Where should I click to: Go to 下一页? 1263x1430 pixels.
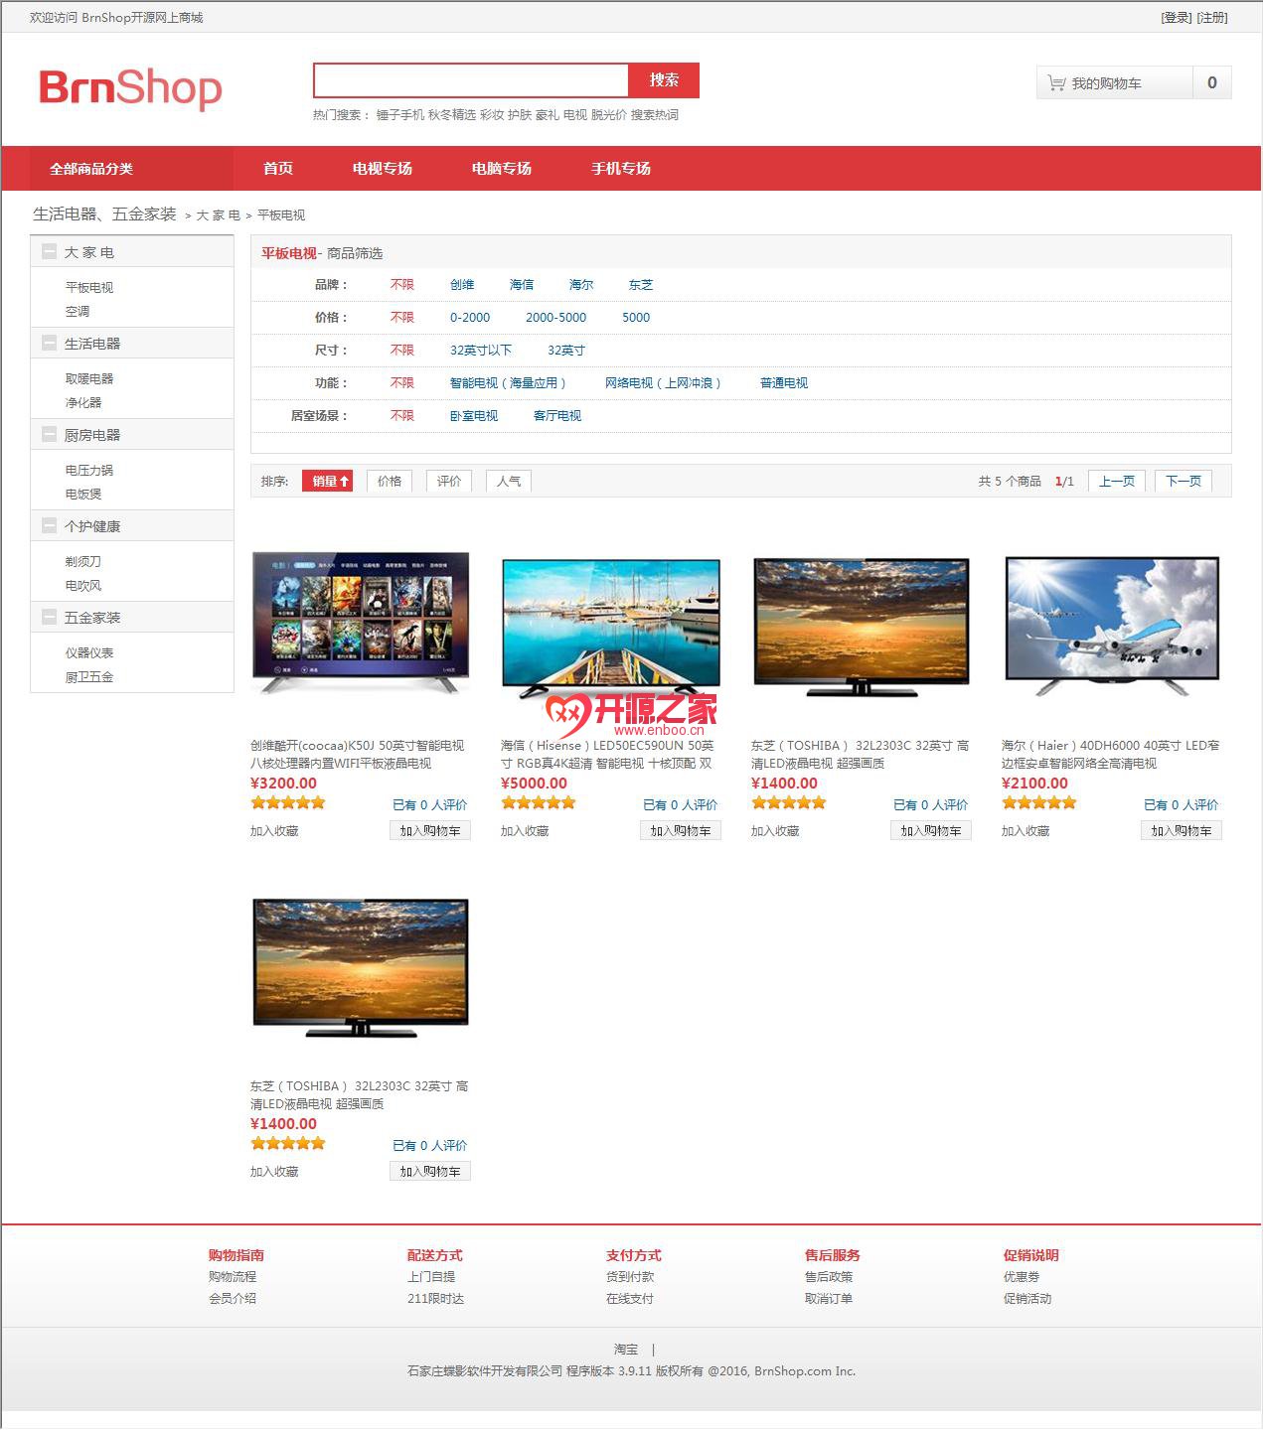pos(1184,481)
